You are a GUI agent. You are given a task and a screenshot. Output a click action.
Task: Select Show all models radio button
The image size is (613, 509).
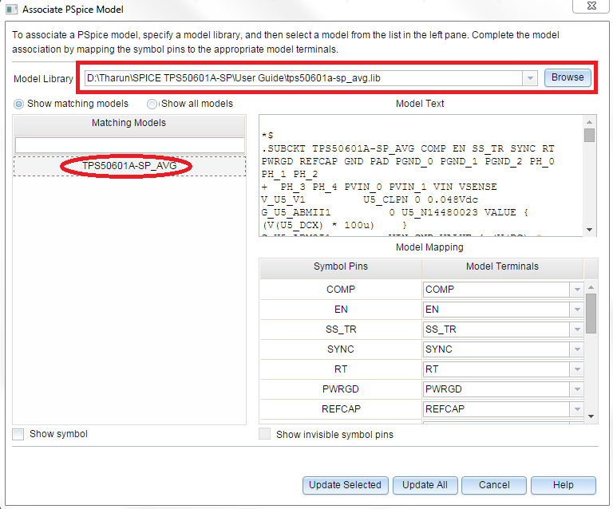click(152, 104)
